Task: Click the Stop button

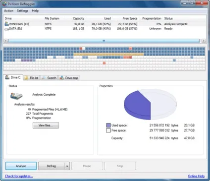Action: (120, 166)
